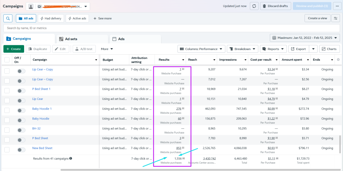This screenshot has width=343, height=171.
Task: Click the magnifying glass search icon
Action: 8,18
